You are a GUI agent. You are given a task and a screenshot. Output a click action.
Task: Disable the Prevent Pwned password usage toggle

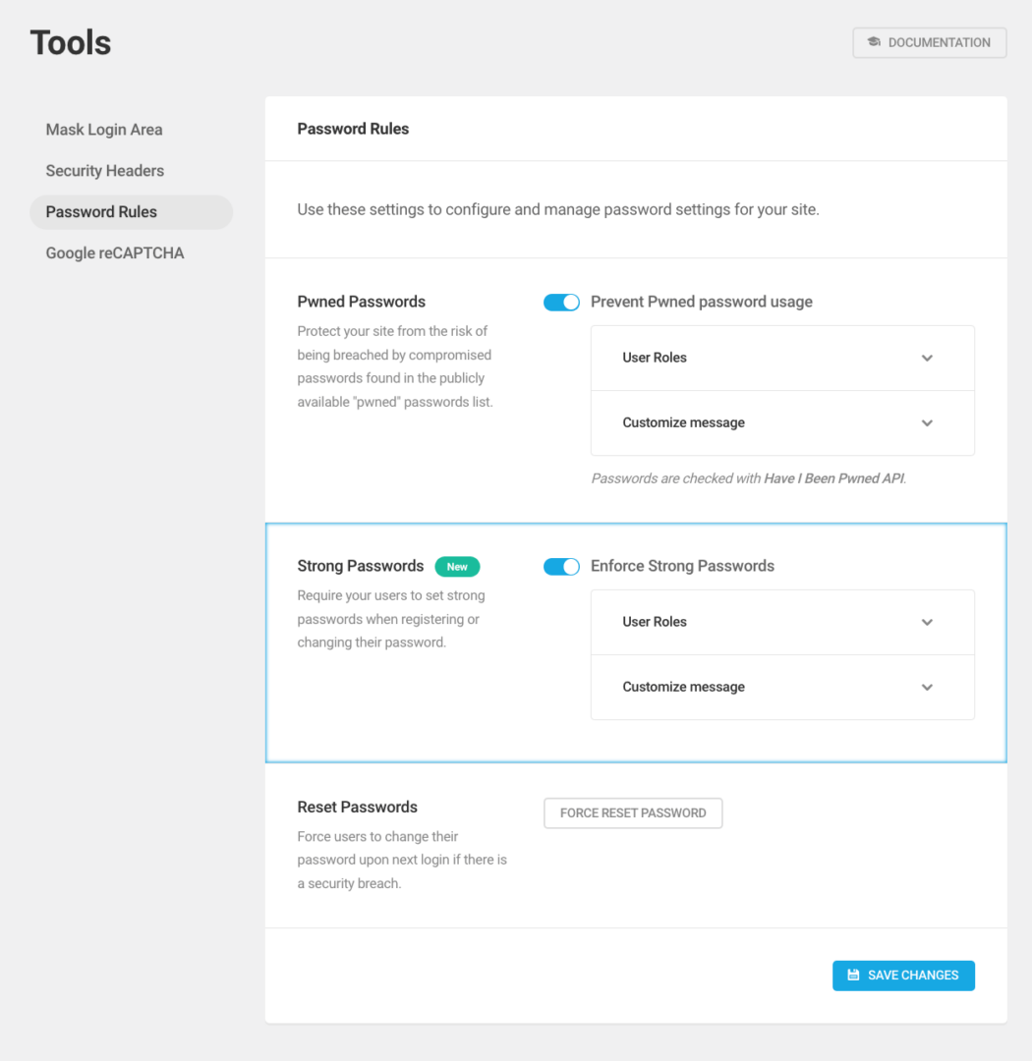[x=561, y=302]
